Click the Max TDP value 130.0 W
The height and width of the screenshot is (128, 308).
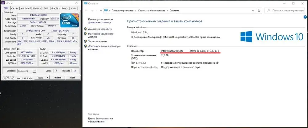pyautogui.click(x=55, y=19)
